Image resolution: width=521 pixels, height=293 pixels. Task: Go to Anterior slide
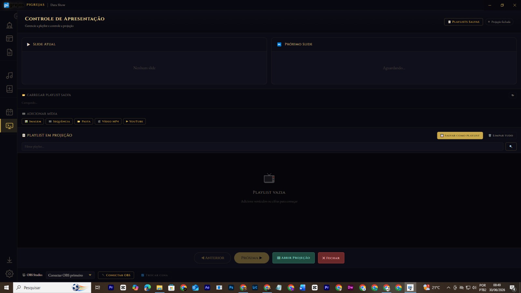tap(212, 258)
